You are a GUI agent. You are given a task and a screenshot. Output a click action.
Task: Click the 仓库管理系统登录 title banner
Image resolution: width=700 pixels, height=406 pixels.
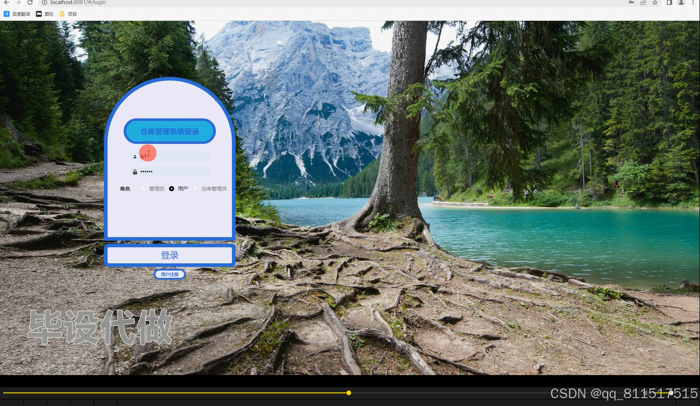[x=169, y=131]
